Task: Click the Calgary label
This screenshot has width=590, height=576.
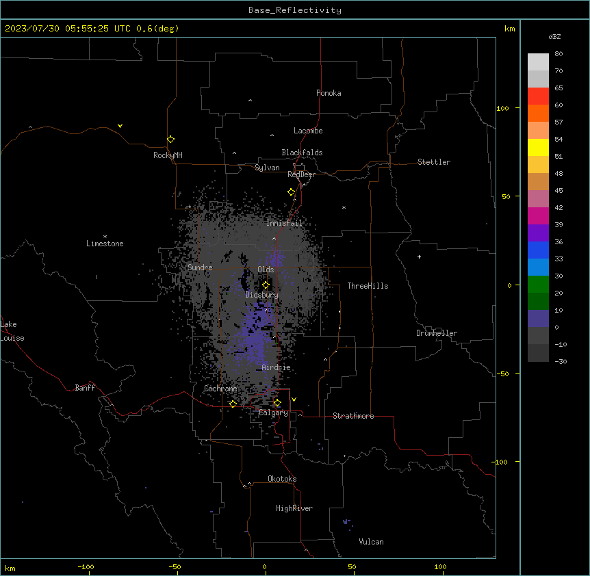Action: coord(273,413)
